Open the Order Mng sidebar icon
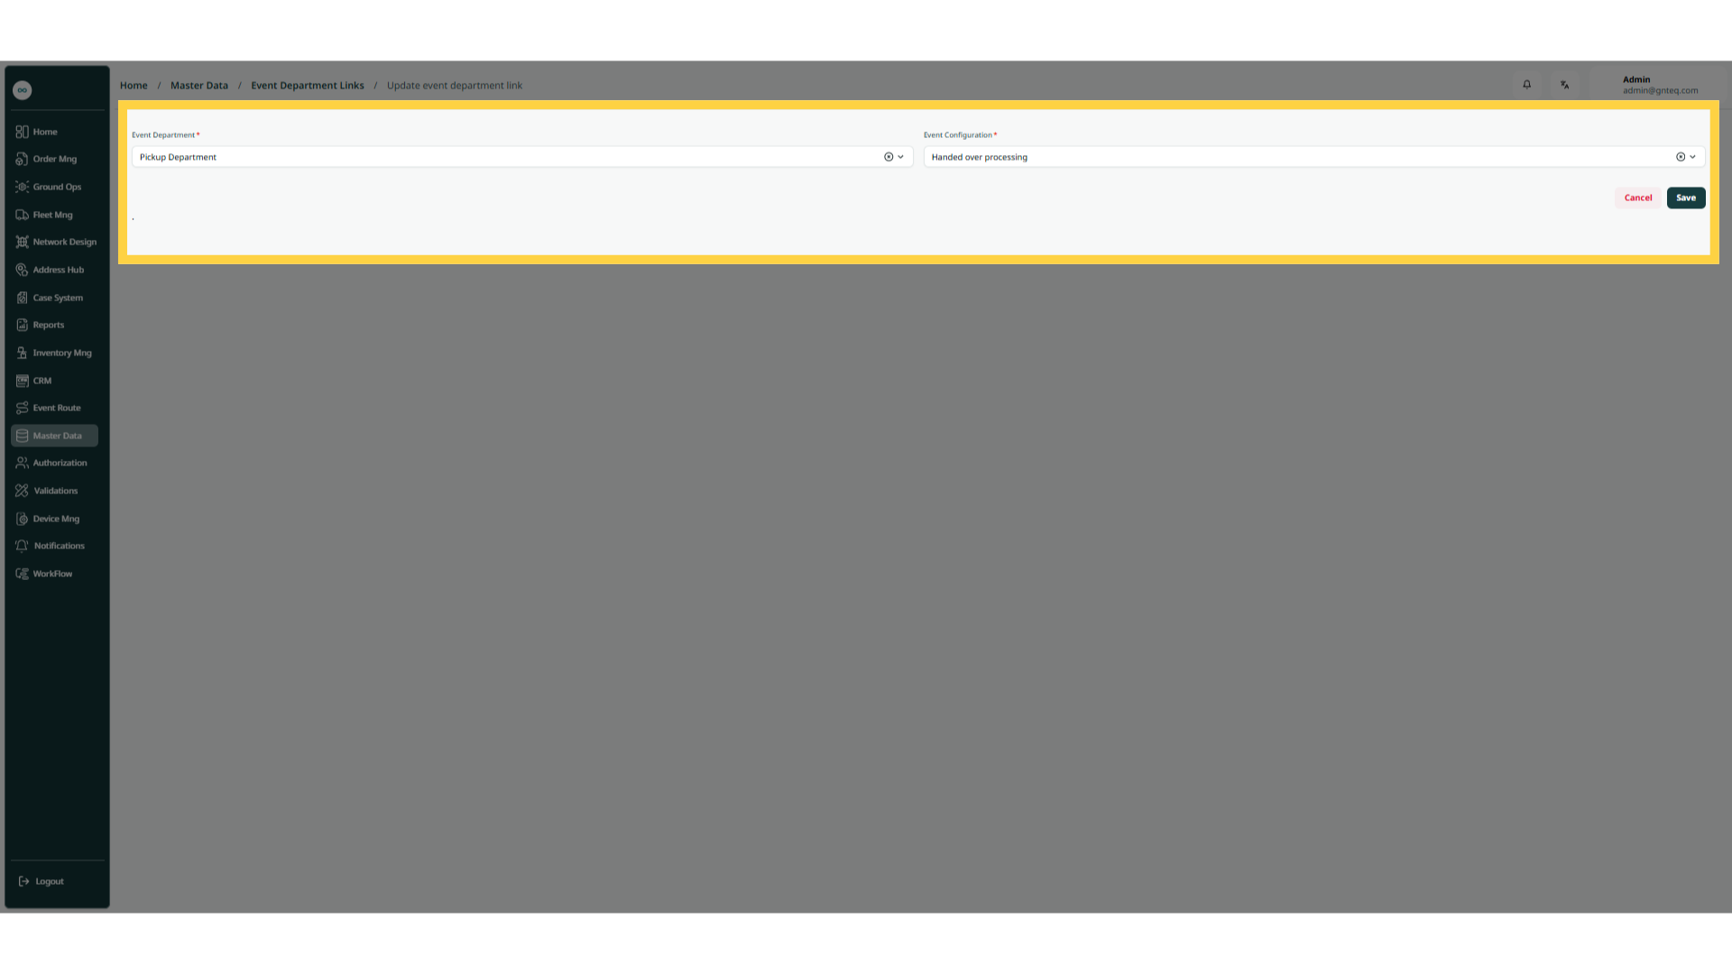1732x974 pixels. [22, 159]
